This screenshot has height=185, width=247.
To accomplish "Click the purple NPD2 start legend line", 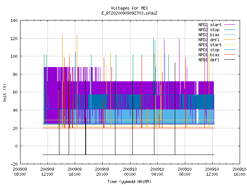I will pyautogui.click(x=230, y=25).
